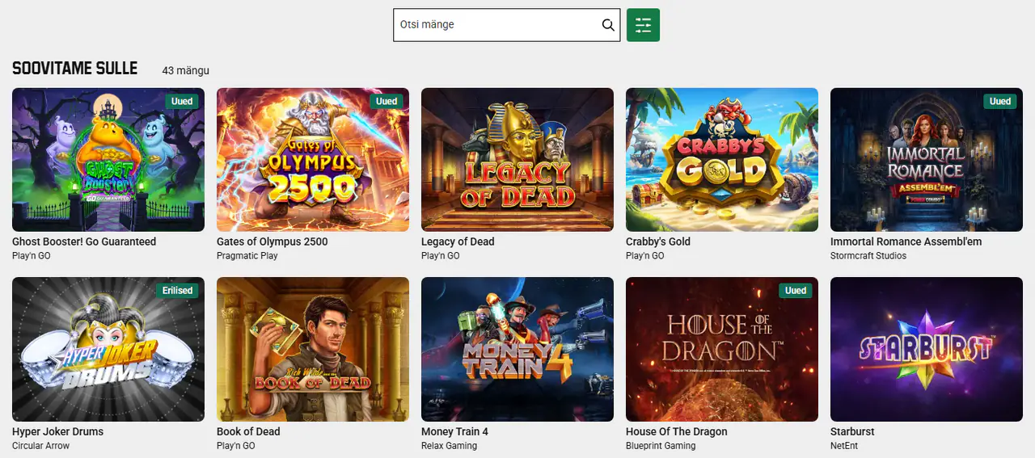Click the '43 mängu' count text

point(186,71)
